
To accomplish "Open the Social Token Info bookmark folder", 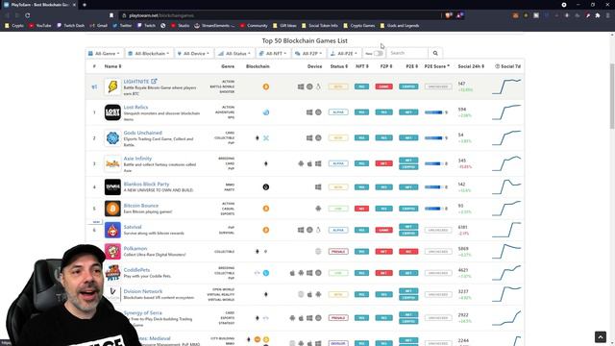I will point(319,26).
